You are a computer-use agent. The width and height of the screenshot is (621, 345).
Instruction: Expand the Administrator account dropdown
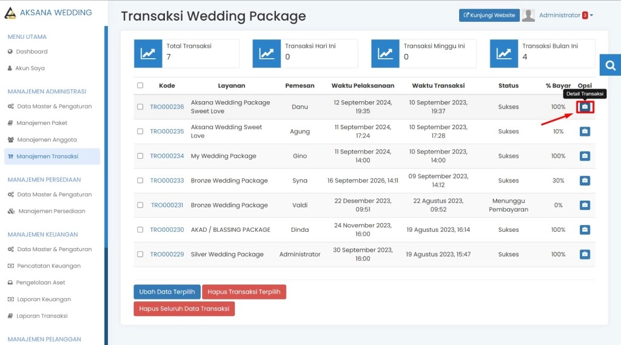coord(566,16)
